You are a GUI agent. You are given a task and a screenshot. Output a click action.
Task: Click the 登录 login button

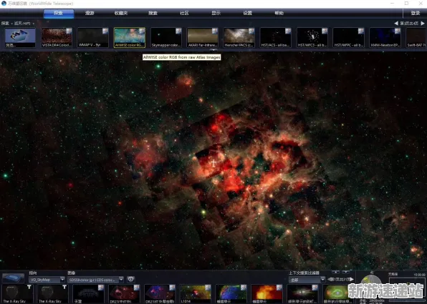coord(415,13)
